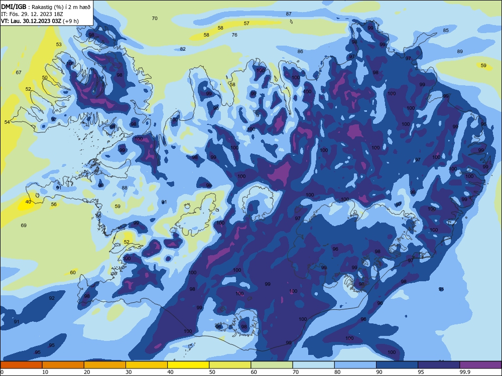This screenshot has height=376, width=502.
Task: Click the amber 30–40 legend swatch
Action: coord(147,365)
